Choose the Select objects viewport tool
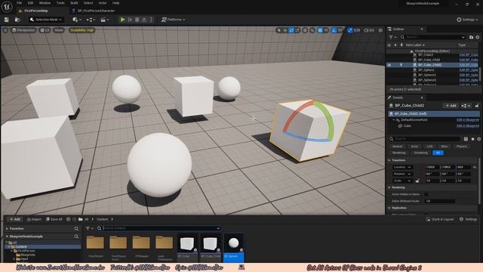483x272 pixels. coord(278,30)
